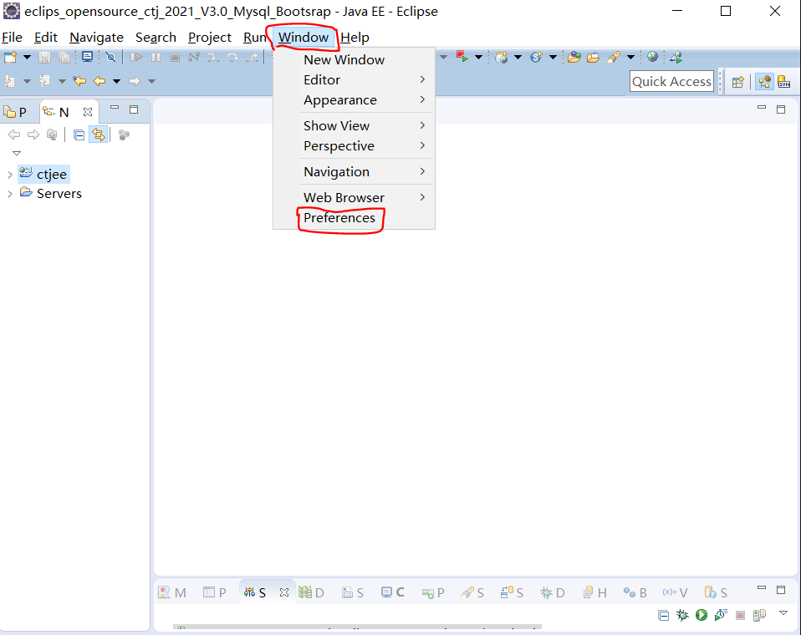
Task: Switch to the C (Console) bottom tab
Action: (392, 592)
